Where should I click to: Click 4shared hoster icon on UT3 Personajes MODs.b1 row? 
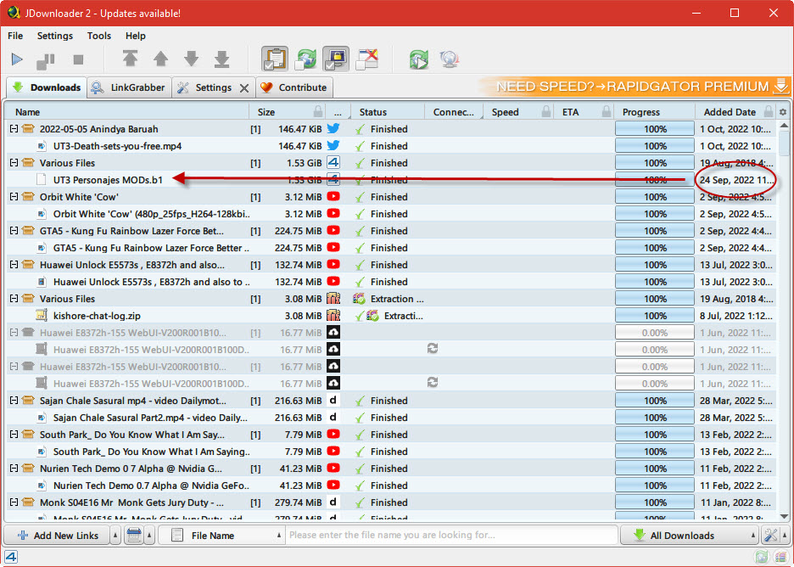(x=333, y=179)
